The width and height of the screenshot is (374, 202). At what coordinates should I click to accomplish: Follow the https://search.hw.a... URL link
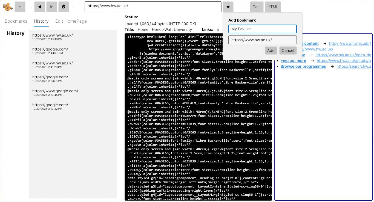(x=354, y=66)
